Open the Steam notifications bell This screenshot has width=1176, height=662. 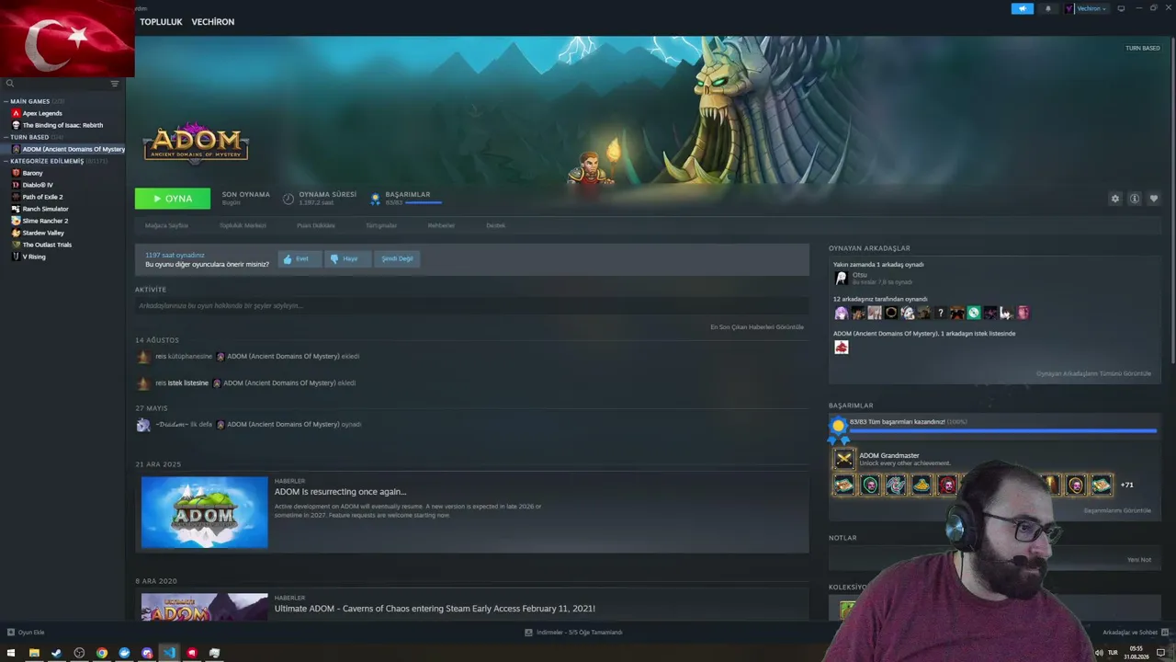point(1048,8)
